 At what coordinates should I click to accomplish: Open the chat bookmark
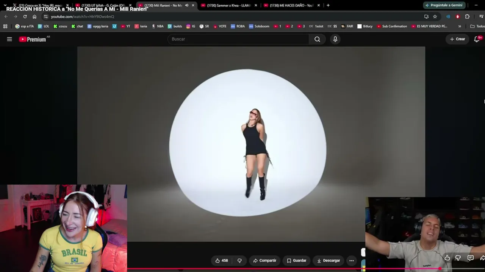coord(77,26)
